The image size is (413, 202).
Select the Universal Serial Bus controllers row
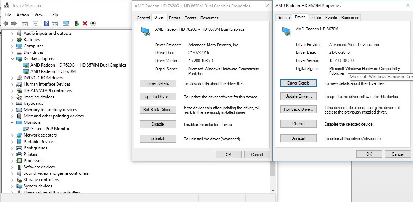[52, 192]
